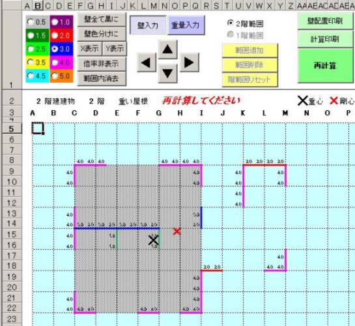This screenshot has width=355, height=326.
Task: Click the 壁配置印刷 button
Action: pos(325,21)
